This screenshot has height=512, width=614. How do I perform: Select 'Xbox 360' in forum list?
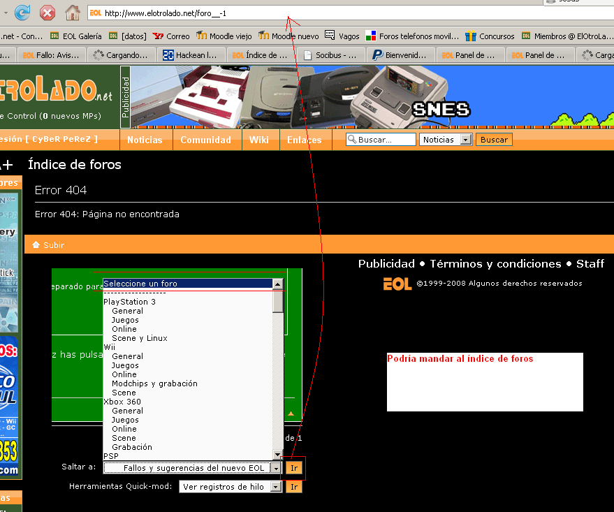[x=188, y=402]
